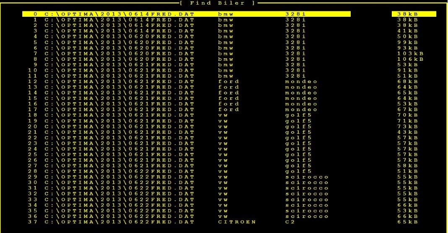The height and width of the screenshot is (233, 448).
Task: Pick row 21 golf5 with 43kB
Action: point(186,132)
